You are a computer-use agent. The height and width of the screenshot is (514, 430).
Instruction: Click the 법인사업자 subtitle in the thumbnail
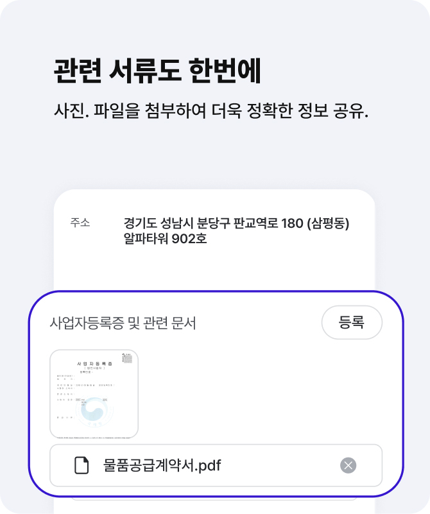click(x=94, y=368)
